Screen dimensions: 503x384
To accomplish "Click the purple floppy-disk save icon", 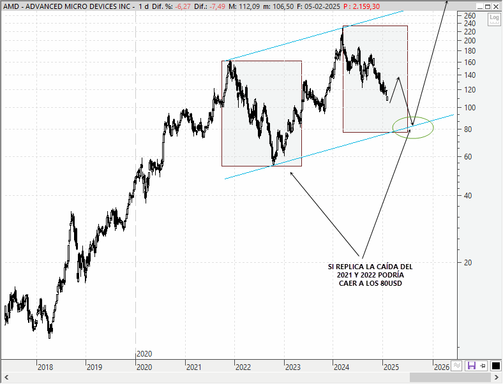I will tap(471, 366).
